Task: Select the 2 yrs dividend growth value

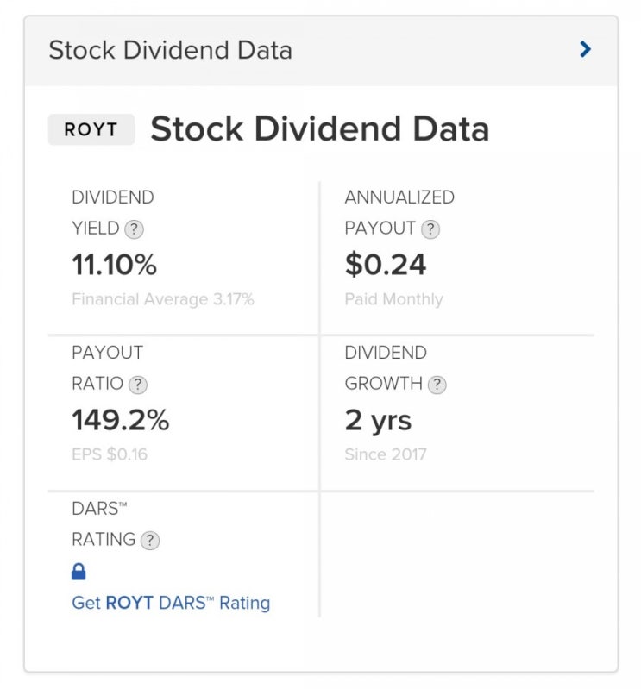Action: click(x=378, y=421)
